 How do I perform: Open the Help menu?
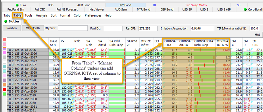click(108, 15)
